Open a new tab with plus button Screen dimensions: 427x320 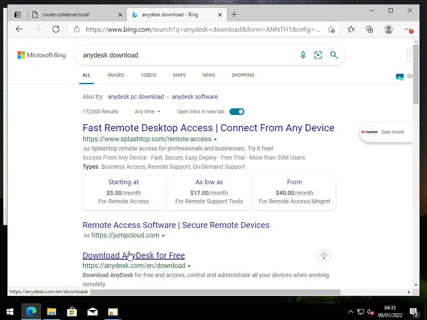click(x=234, y=15)
